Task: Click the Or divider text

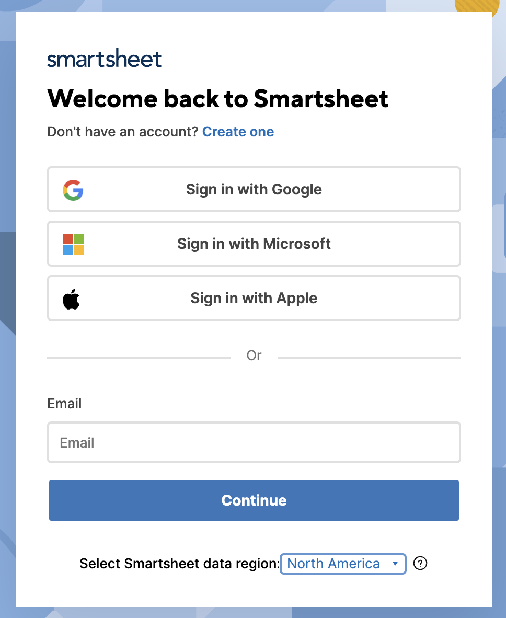Action: point(254,356)
